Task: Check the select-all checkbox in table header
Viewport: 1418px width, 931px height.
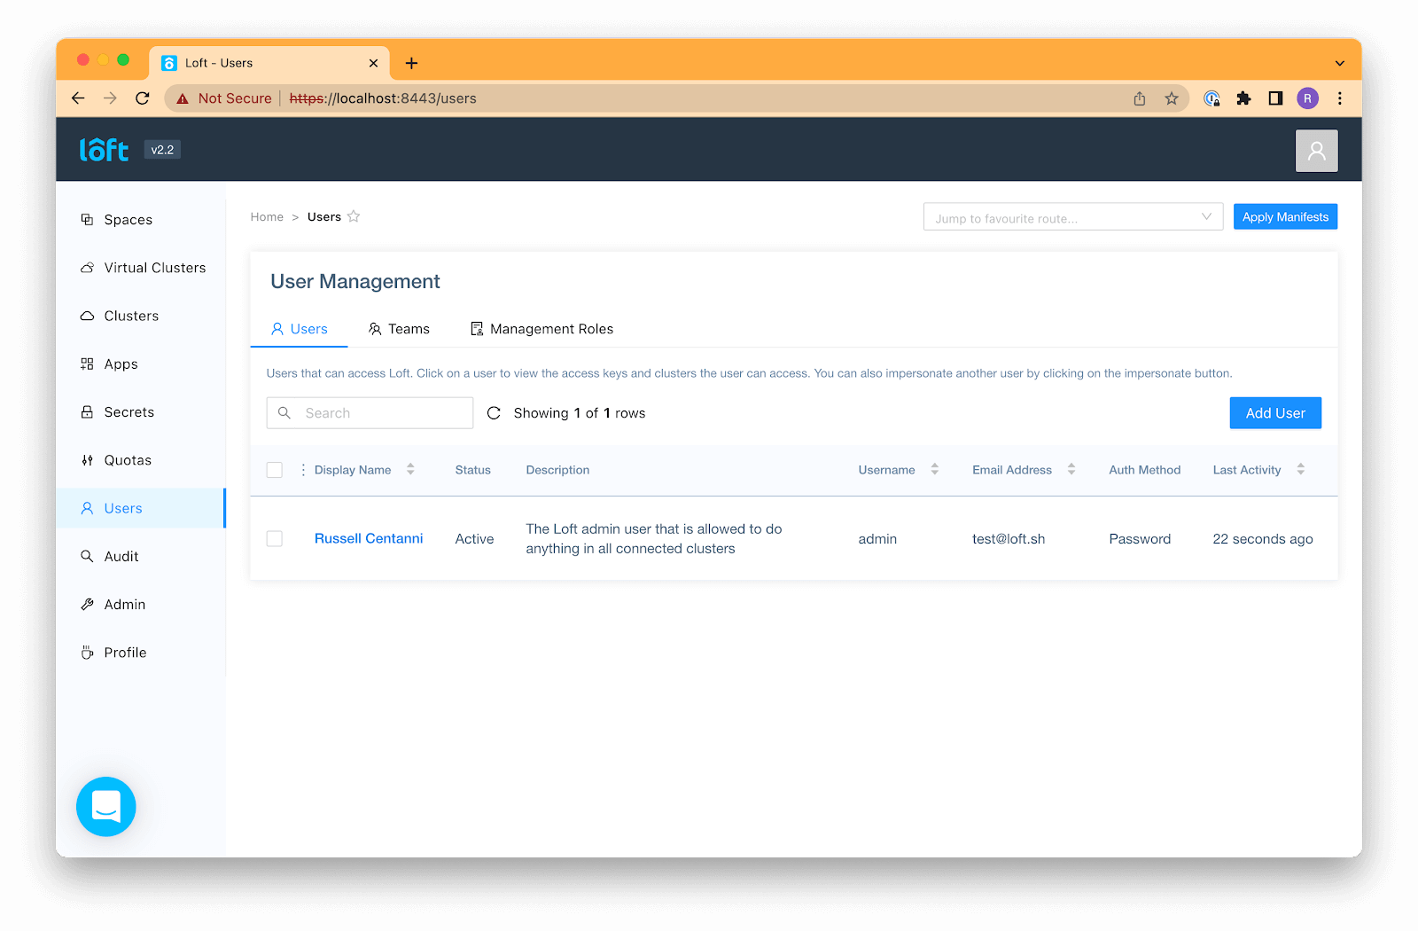Action: click(274, 470)
